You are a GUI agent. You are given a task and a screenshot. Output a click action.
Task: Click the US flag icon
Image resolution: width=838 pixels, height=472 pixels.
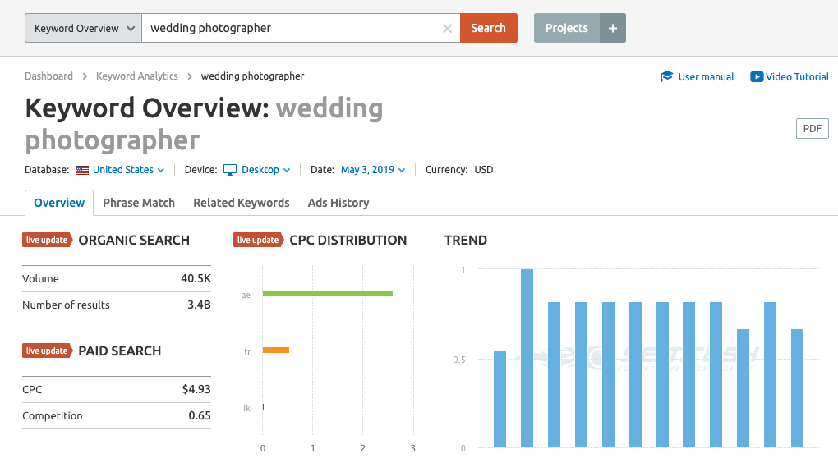pos(82,170)
